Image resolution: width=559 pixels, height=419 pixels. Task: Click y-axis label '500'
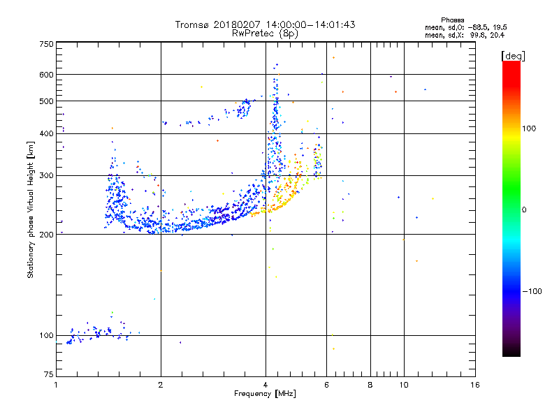[47, 101]
